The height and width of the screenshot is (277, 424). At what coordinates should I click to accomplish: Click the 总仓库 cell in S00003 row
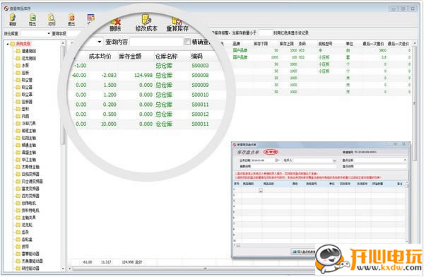click(164, 66)
